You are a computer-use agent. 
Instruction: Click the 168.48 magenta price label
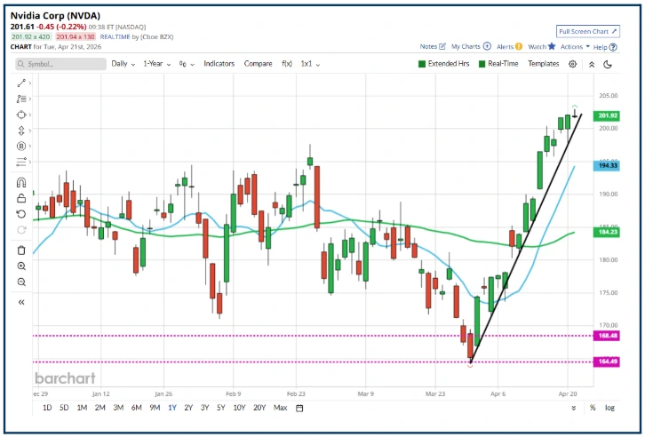tap(607, 336)
